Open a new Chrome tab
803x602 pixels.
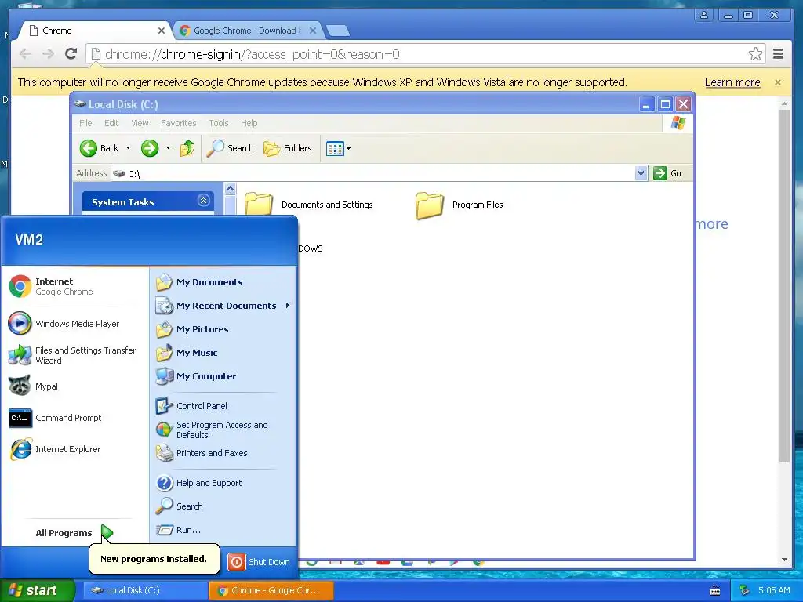click(x=338, y=31)
